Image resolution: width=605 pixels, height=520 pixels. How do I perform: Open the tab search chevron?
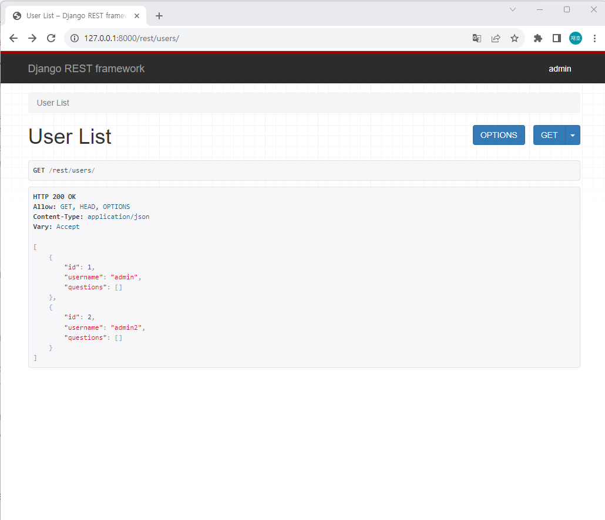(x=513, y=9)
